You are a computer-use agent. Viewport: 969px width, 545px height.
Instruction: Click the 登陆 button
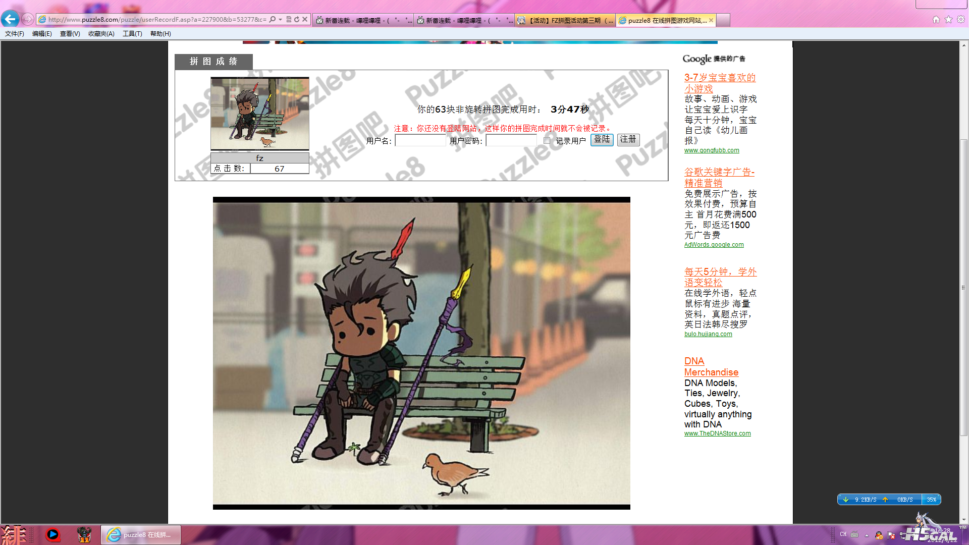point(602,140)
